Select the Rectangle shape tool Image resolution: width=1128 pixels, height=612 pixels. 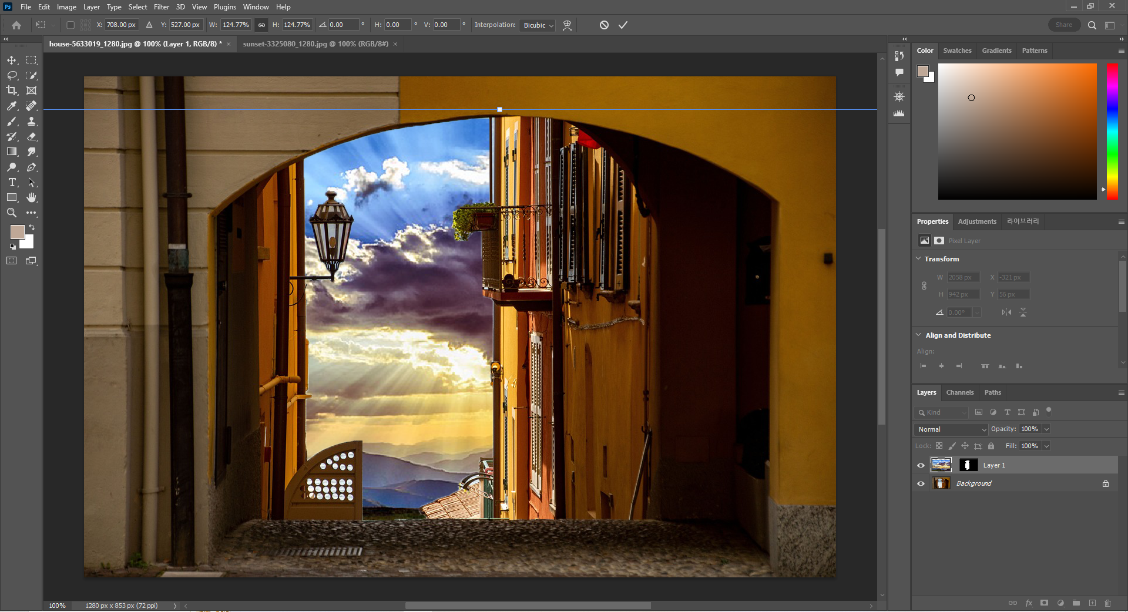coord(12,197)
